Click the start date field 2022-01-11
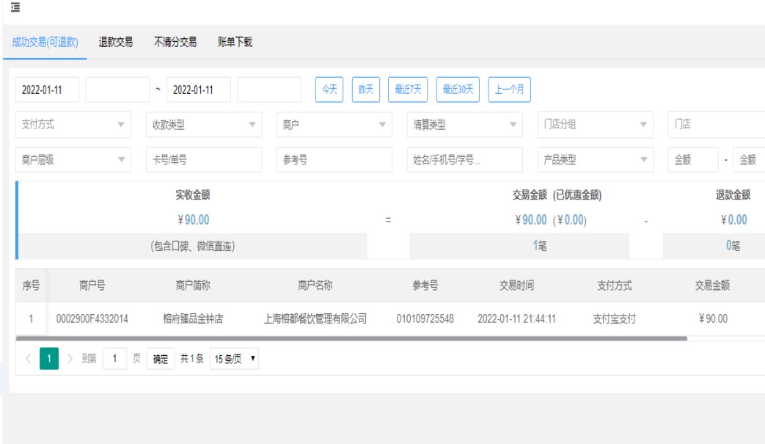765x444 pixels. [x=48, y=90]
